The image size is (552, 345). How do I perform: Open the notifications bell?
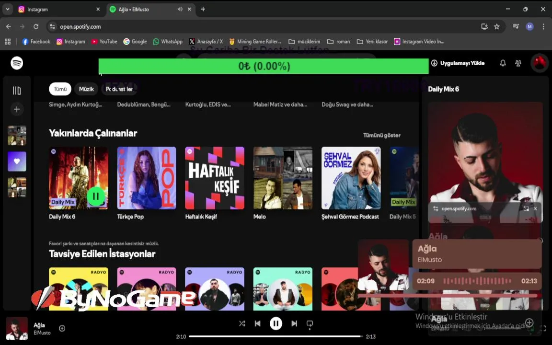point(503,63)
